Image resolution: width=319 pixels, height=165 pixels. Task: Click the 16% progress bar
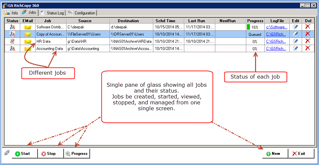pyautogui.click(x=255, y=27)
